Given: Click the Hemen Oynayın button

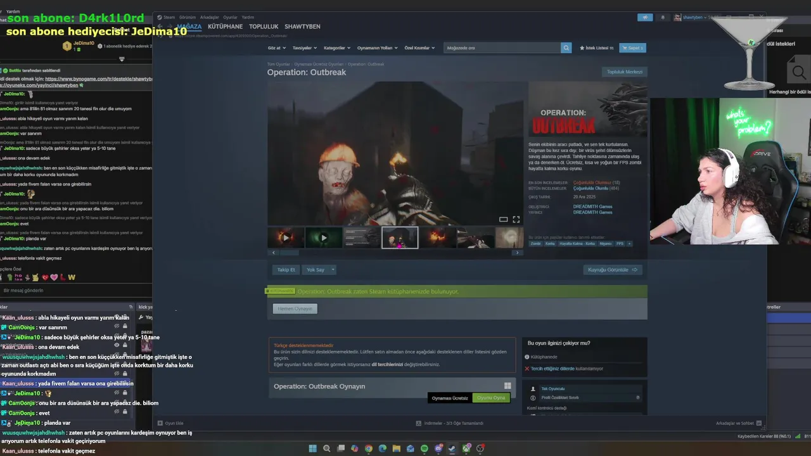Looking at the screenshot, I should coord(295,308).
